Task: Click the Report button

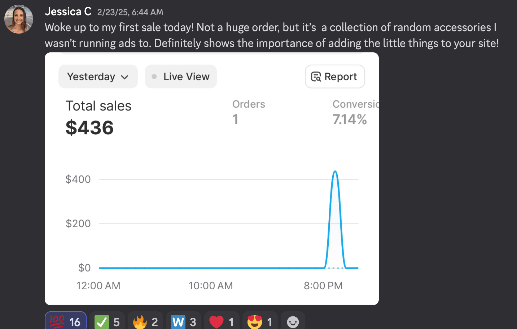Action: 335,77
